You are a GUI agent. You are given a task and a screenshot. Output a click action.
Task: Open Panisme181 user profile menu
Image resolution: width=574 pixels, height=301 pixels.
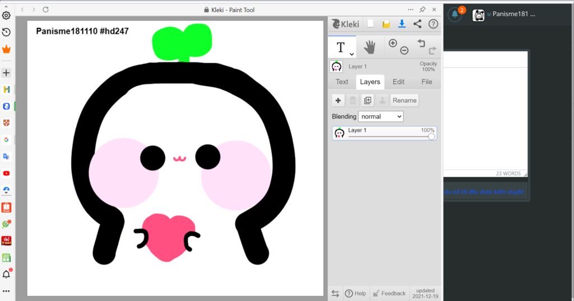(511, 14)
